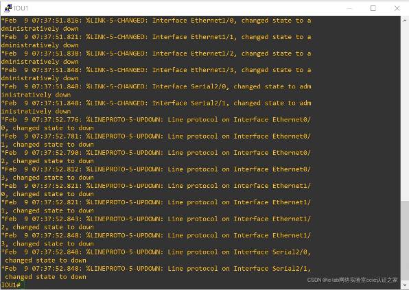Screen dimensions: 409x290
Task: Click the LINEPROTO-5-UPDOWN Serial2/1 log line
Action: (156, 273)
